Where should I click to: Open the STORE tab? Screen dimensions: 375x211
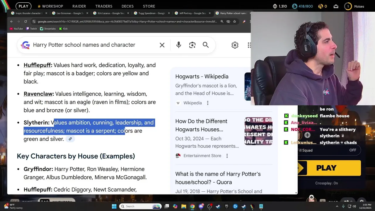point(149,6)
